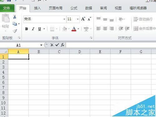The width and height of the screenshot is (156, 117).
Task: Expand the font size dropdown arrow
Action: [78, 19]
